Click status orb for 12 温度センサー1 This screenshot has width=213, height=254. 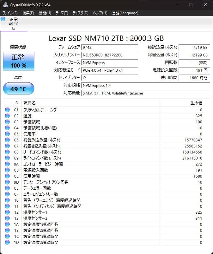click(7, 212)
